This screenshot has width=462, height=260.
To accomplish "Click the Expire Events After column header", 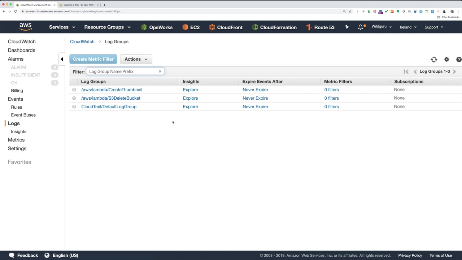I will pyautogui.click(x=262, y=82).
